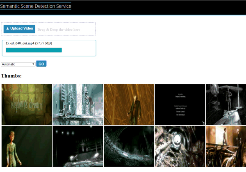Screen dimensions: 246x172
Task: Select thumbnail of green-lit young man character
Action: pos(27,146)
